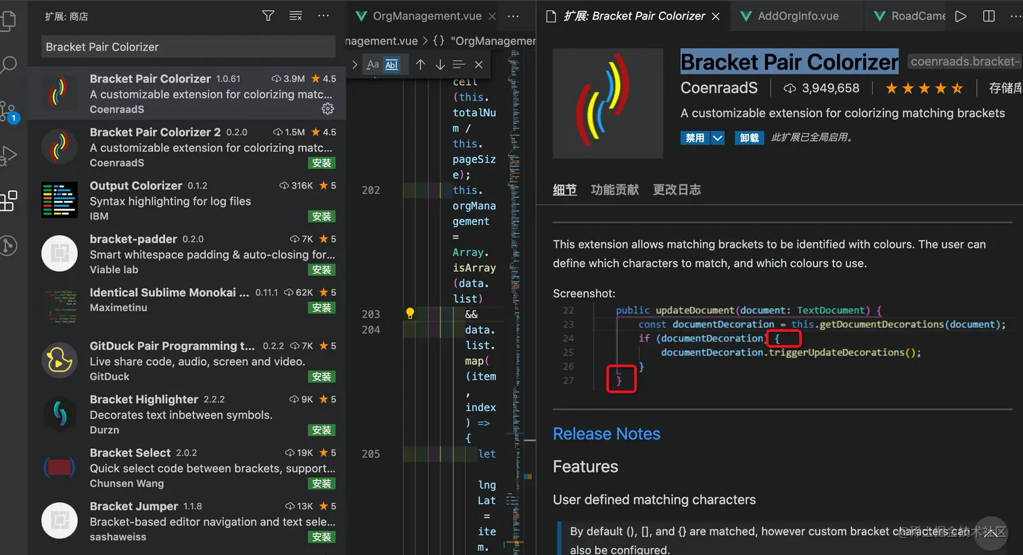
Task: Toggle find in selection icon
Action: coord(459,64)
